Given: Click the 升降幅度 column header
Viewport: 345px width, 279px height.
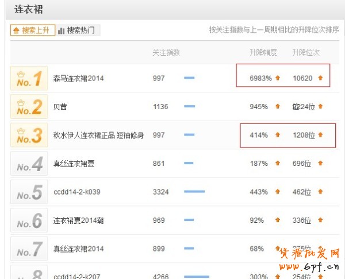Looking at the screenshot, I should coord(263,53).
